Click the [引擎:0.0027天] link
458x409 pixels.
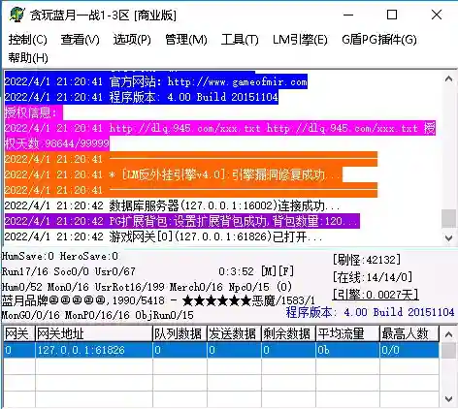point(376,295)
